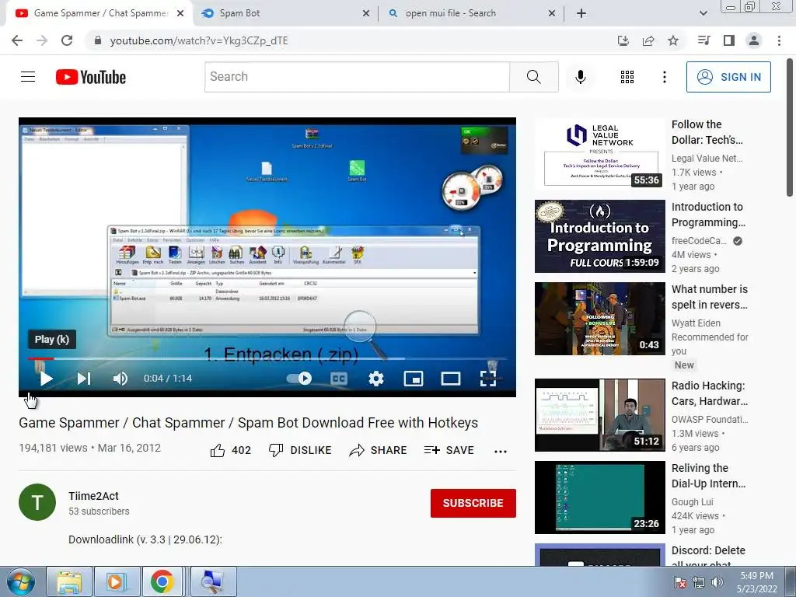The height and width of the screenshot is (597, 796).
Task: Click the Follow the Dollar video title
Action: (707, 132)
